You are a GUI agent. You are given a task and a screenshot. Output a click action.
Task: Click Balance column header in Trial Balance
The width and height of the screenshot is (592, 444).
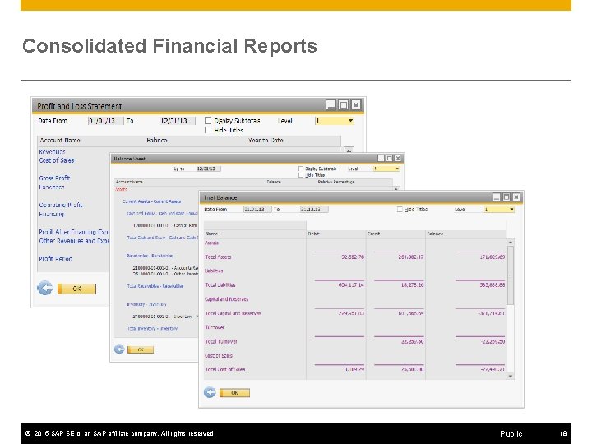click(466, 234)
